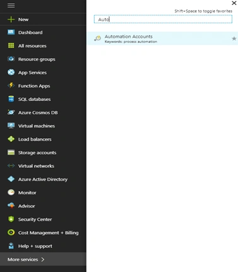Select the SQL databases icon

(x=11, y=99)
